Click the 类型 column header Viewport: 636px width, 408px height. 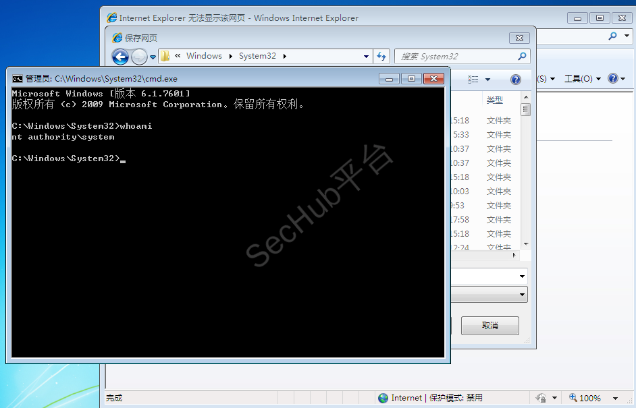pos(495,100)
